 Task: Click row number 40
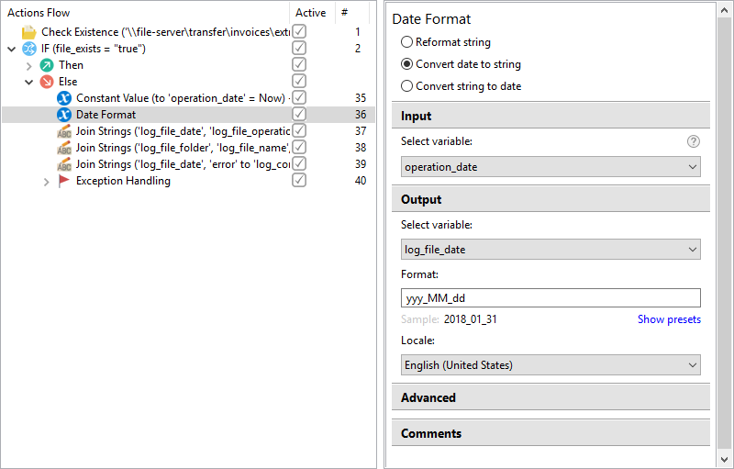coord(361,181)
